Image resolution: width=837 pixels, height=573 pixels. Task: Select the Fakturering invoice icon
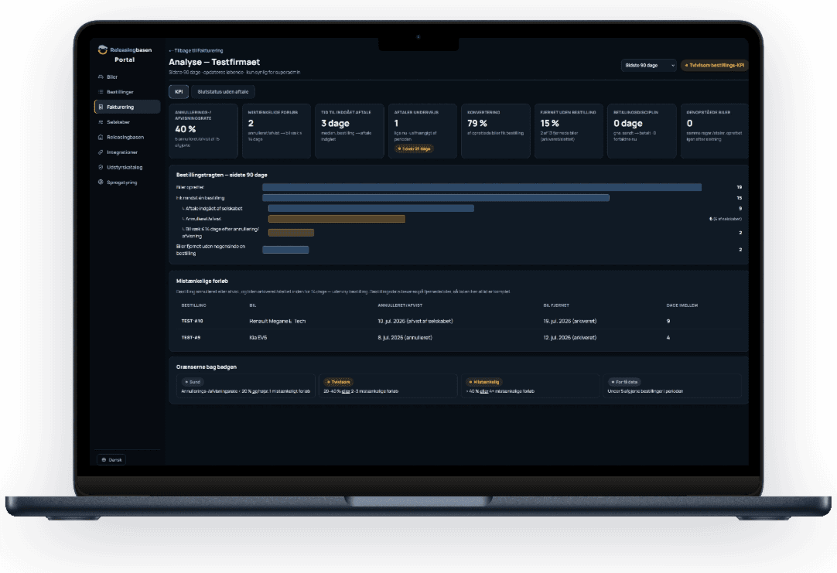point(101,107)
